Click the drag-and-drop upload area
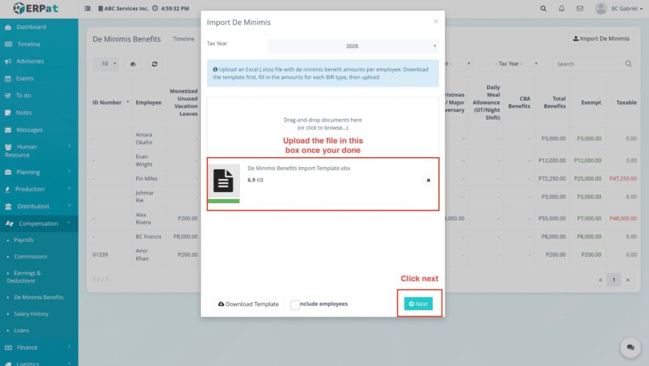This screenshot has height=366, width=649. pos(323,123)
